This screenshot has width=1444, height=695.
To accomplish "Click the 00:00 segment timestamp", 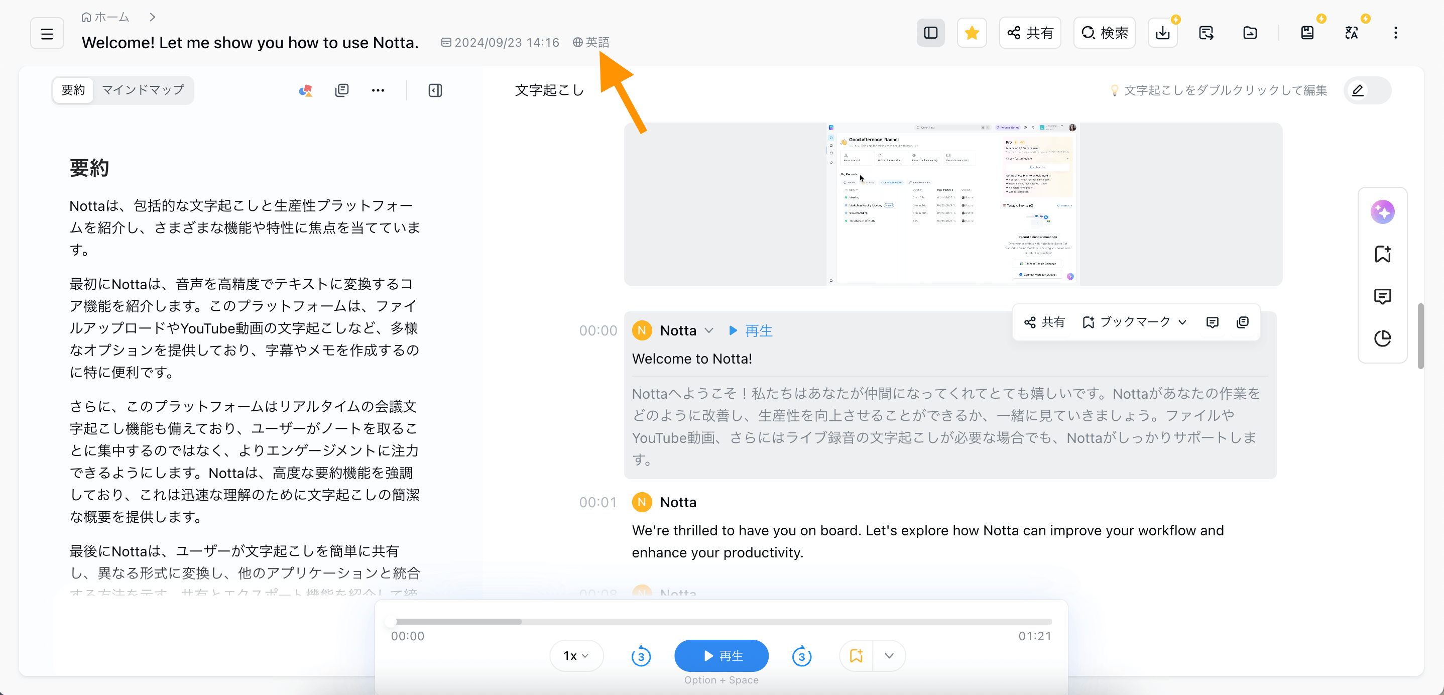I will coord(598,331).
